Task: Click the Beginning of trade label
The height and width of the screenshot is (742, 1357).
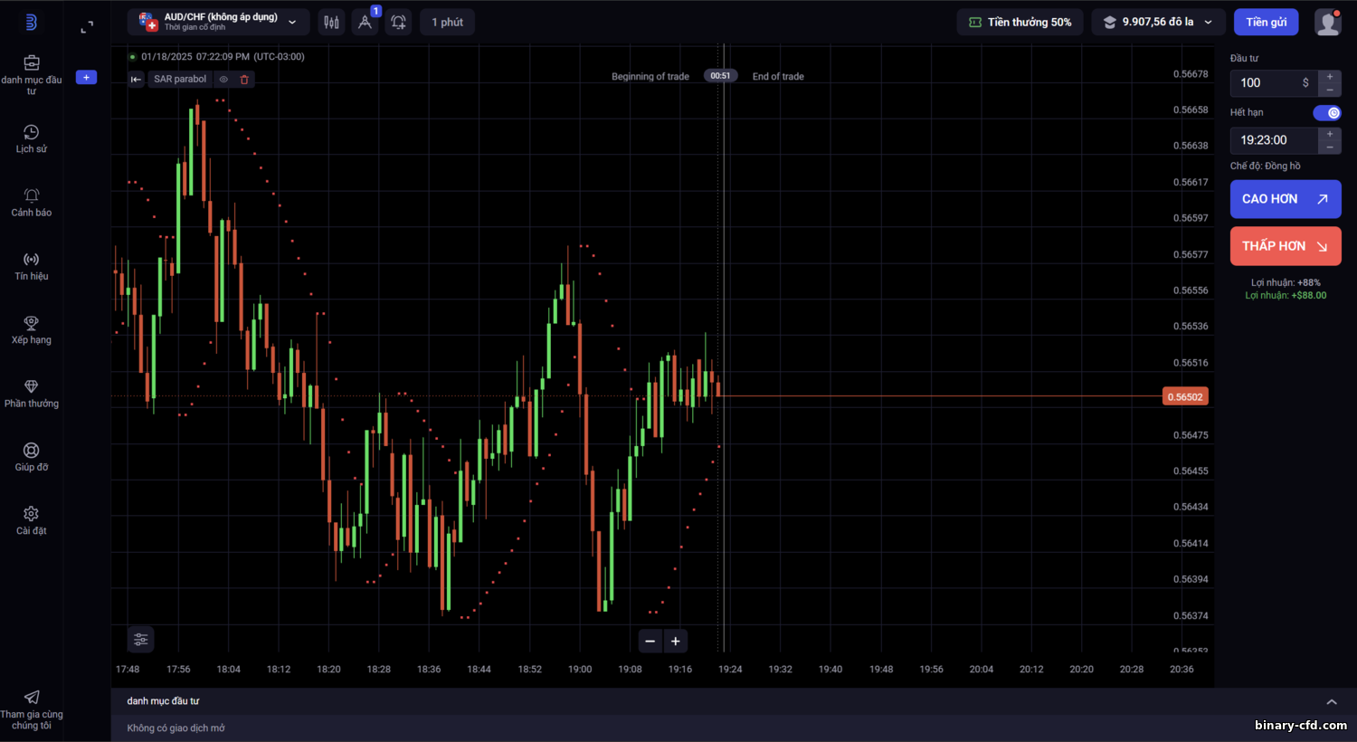Action: pyautogui.click(x=650, y=77)
